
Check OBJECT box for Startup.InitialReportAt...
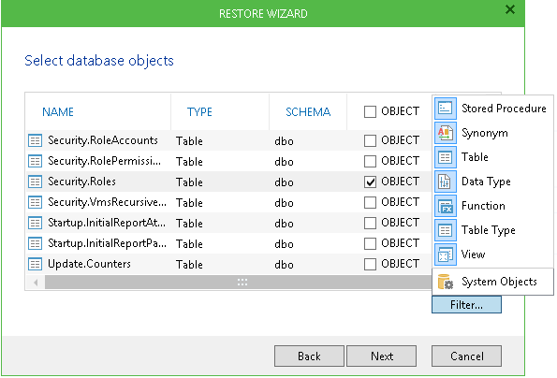click(x=370, y=223)
